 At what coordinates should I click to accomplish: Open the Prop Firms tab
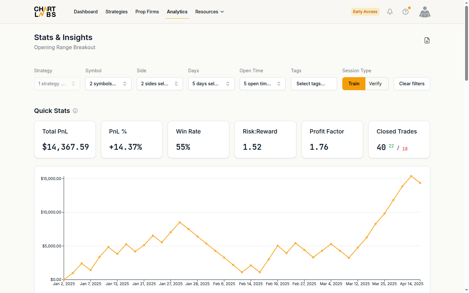147,12
